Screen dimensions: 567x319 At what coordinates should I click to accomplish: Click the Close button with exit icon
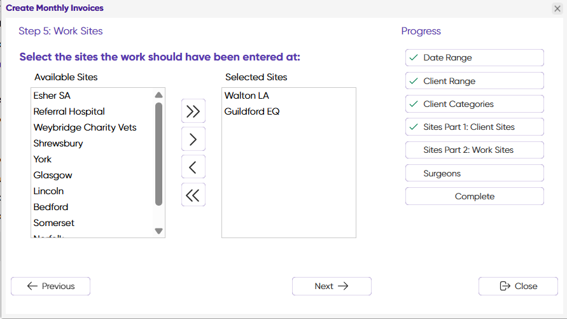(518, 286)
